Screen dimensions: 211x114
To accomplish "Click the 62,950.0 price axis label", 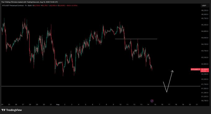I will point(205,64).
